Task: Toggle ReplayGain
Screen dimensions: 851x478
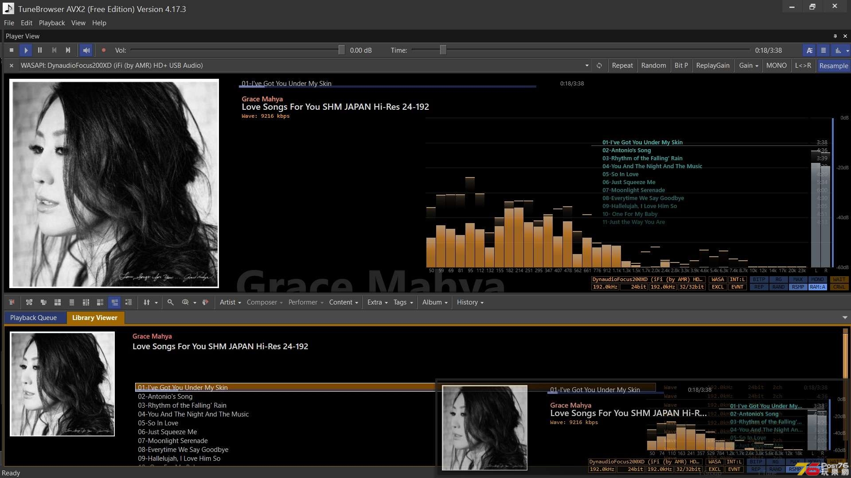Action: (713, 66)
